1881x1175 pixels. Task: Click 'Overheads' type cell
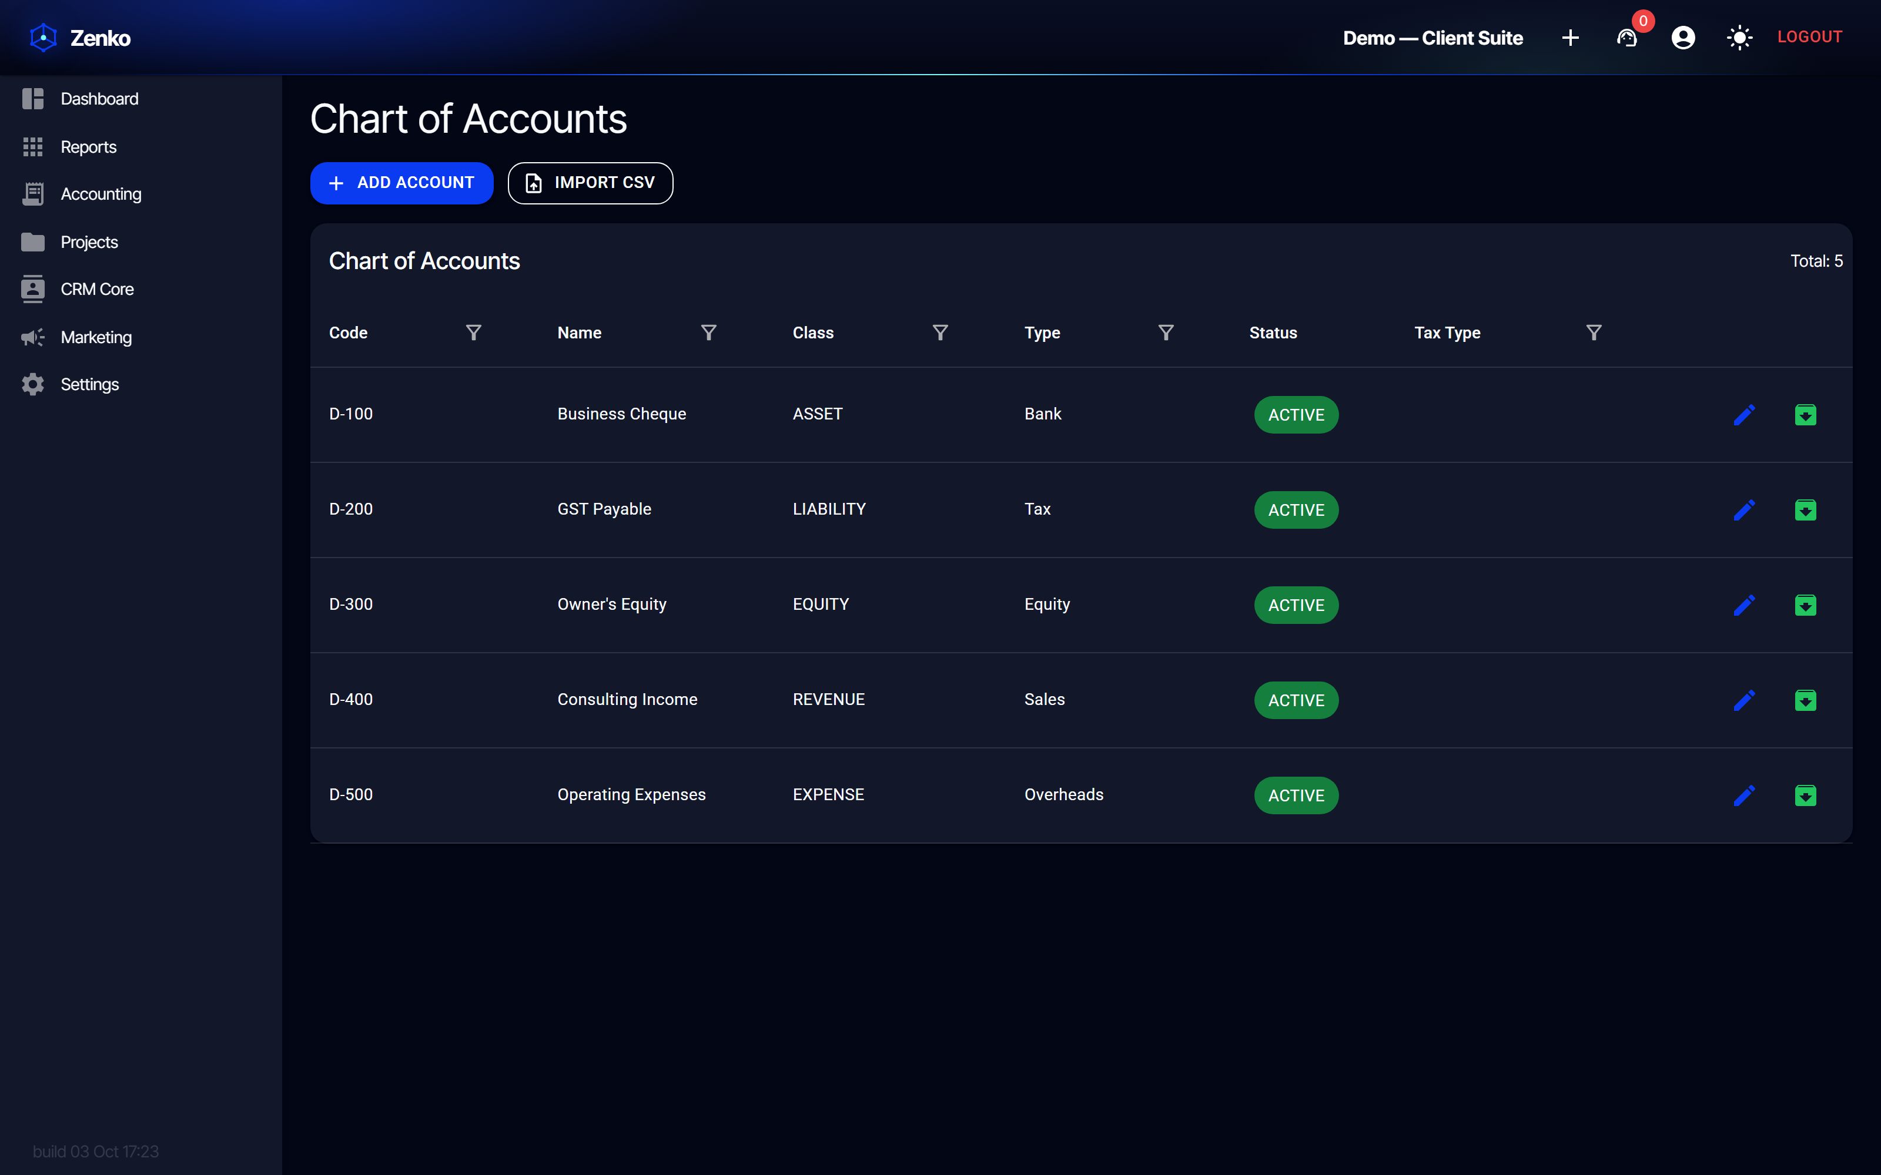coord(1063,794)
